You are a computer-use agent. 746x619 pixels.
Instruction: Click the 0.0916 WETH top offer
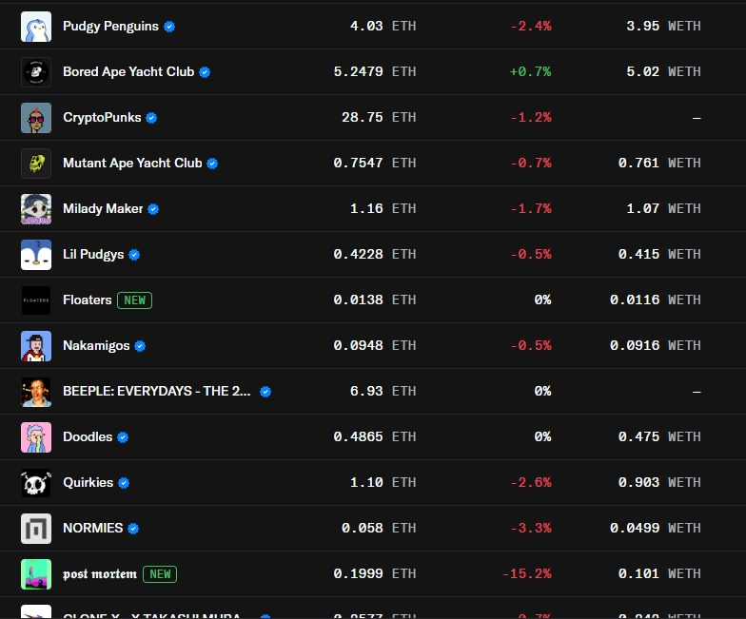[655, 346]
